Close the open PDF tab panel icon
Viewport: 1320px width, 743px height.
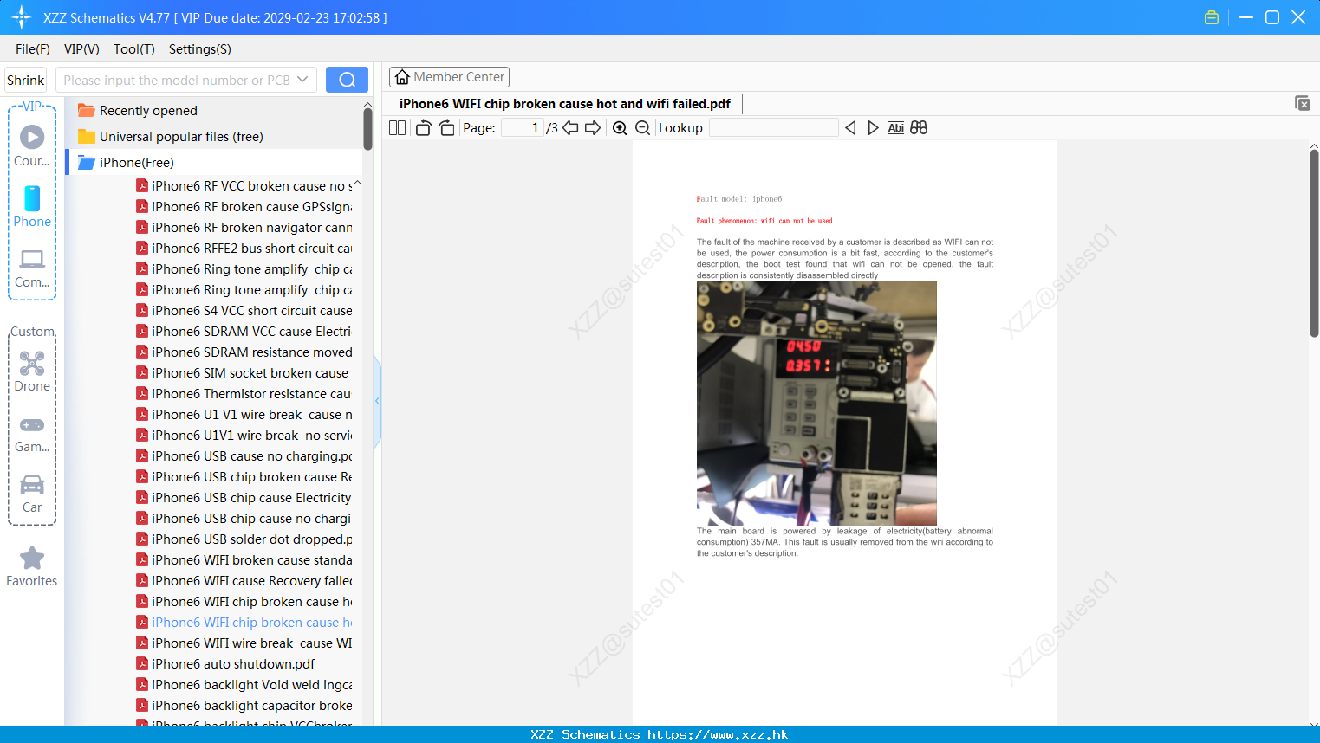pyautogui.click(x=1303, y=103)
